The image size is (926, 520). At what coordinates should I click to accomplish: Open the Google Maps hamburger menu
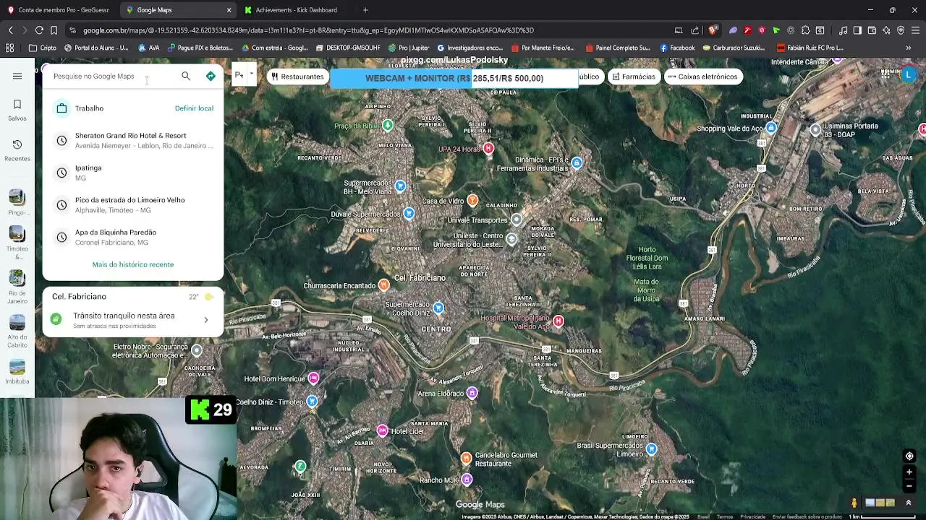pyautogui.click(x=17, y=76)
